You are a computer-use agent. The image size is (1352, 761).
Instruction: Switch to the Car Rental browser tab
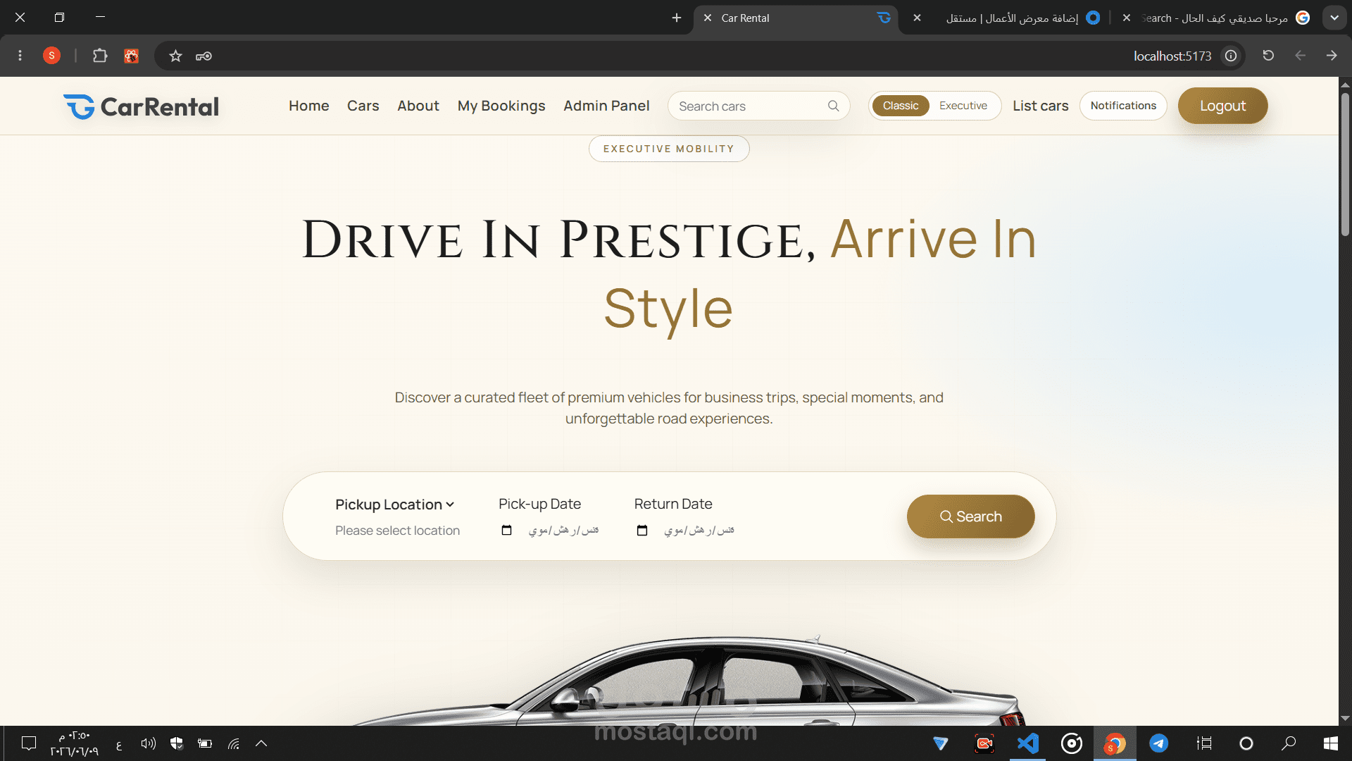pyautogui.click(x=796, y=18)
